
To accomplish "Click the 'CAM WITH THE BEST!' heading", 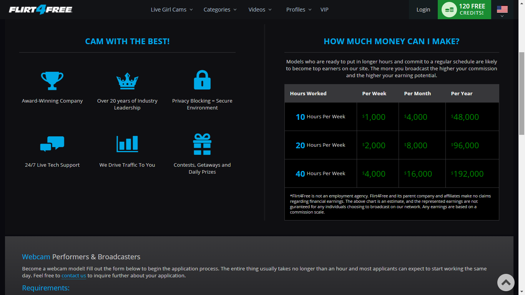I will point(127,41).
